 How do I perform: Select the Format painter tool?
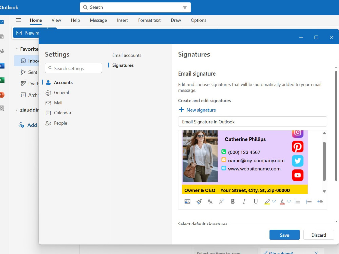199,202
